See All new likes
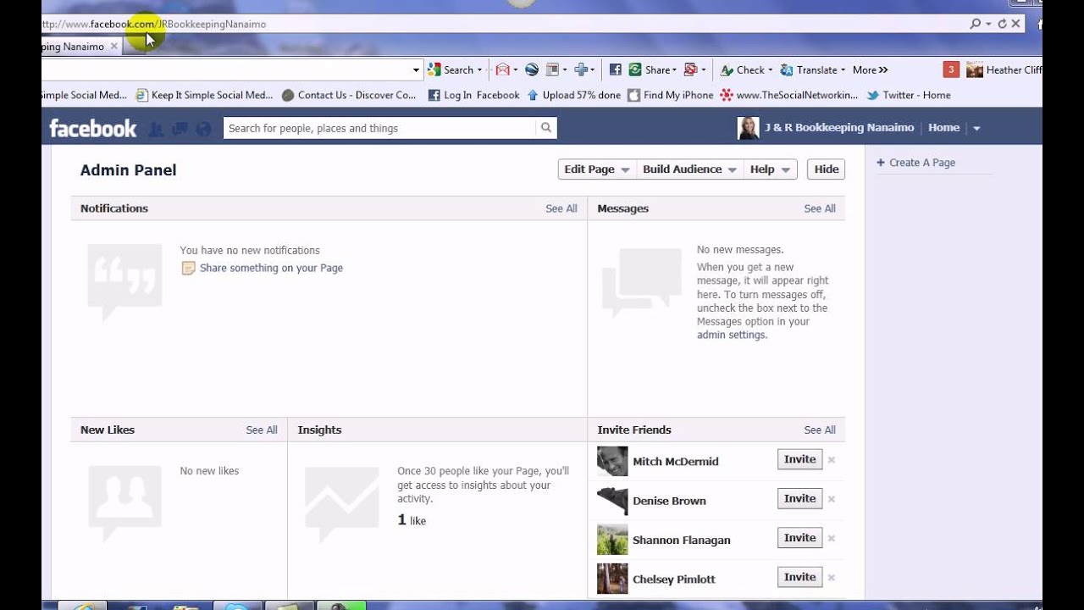The image size is (1084, 610). (262, 430)
